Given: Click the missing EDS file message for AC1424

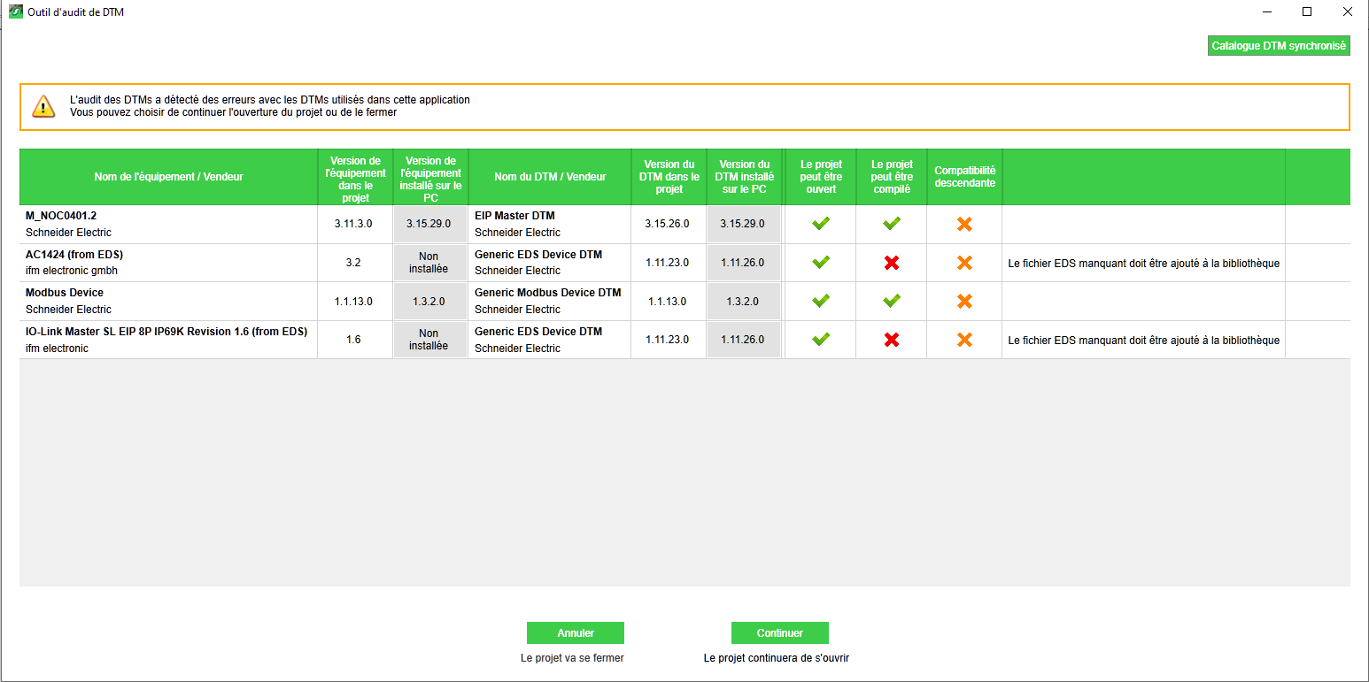Looking at the screenshot, I should [1143, 264].
